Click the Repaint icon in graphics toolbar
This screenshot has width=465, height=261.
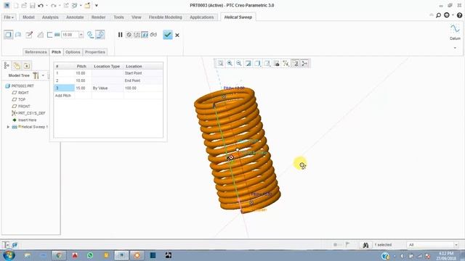[248, 63]
